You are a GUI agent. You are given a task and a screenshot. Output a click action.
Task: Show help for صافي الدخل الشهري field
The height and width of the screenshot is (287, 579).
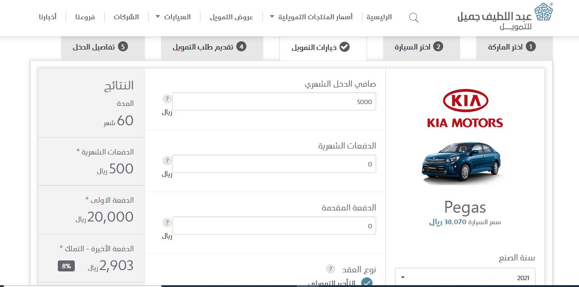tap(167, 99)
